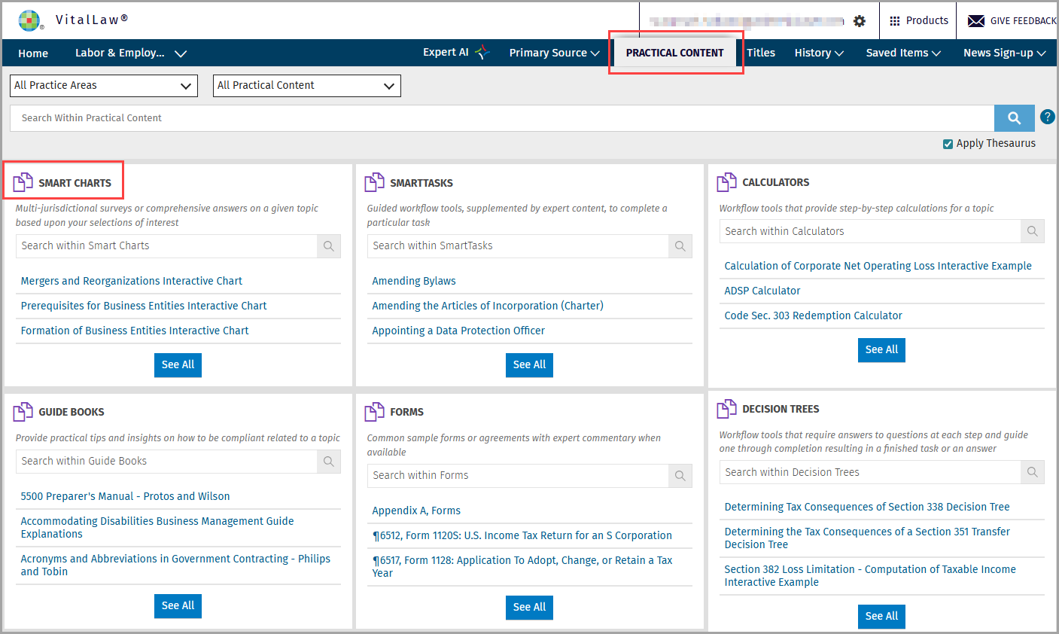The height and width of the screenshot is (634, 1059).
Task: Click See All under Smart Charts
Action: [x=178, y=365]
